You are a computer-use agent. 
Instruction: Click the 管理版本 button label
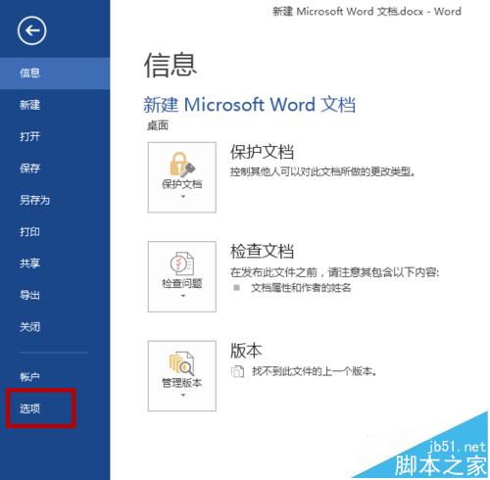[182, 383]
